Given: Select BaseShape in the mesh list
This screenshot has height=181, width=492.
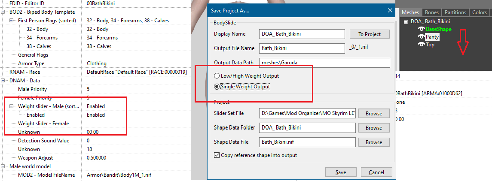Looking at the screenshot, I should click(438, 29).
